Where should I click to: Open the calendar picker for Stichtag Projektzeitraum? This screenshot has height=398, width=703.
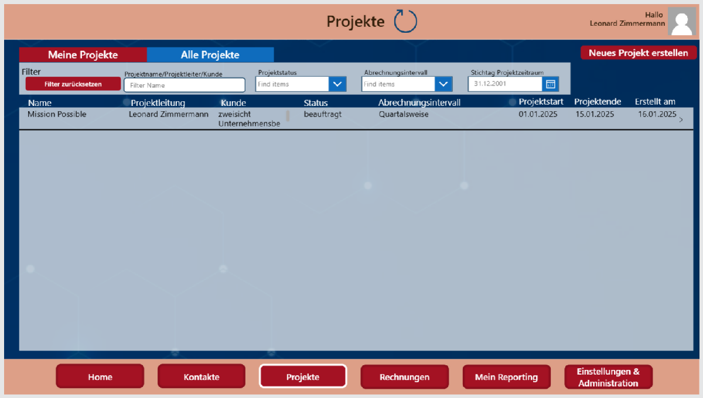tap(550, 84)
